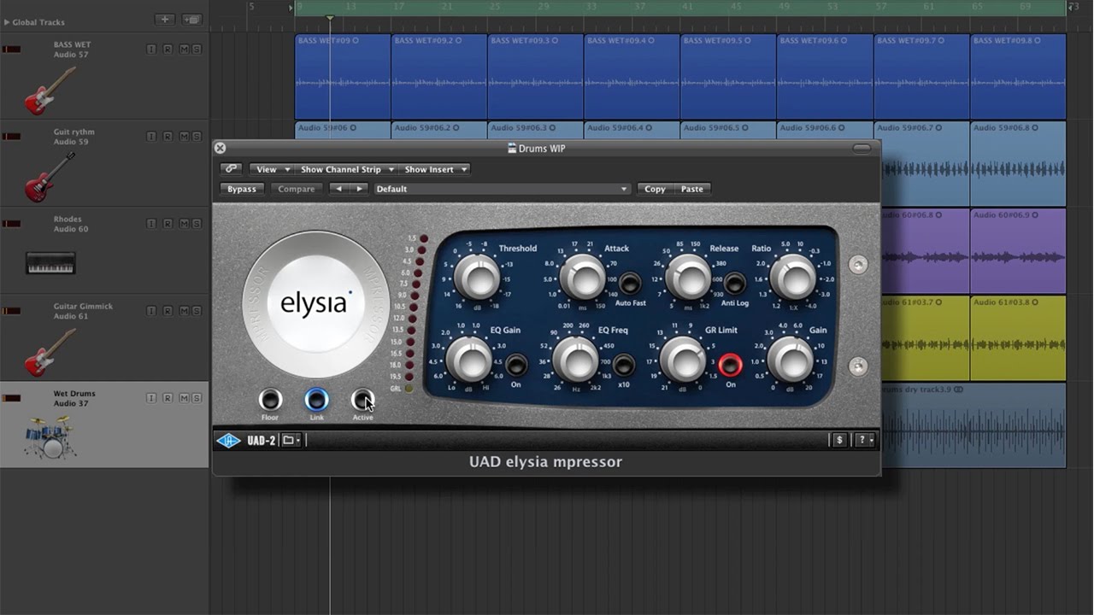Open the Show Channel Strip menu

tap(346, 169)
